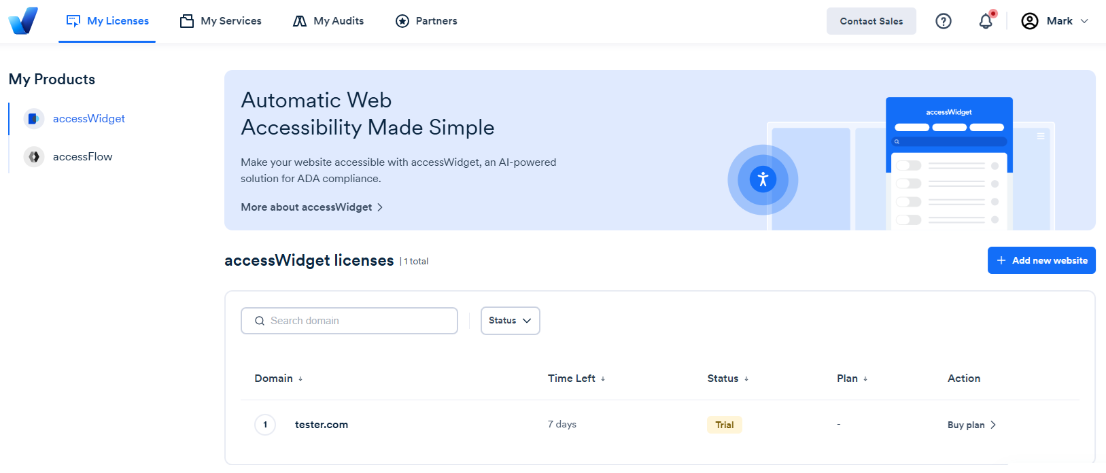The image size is (1106, 473).
Task: Open the notifications bell icon
Action: 986,20
